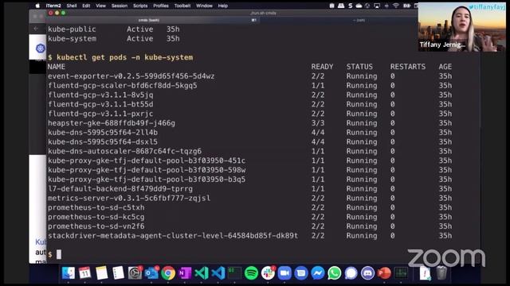Click the RESTARTS column header

click(408, 67)
